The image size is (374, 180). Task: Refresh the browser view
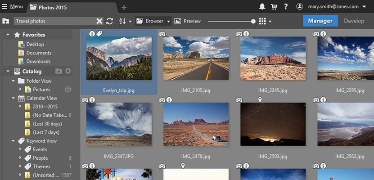click(x=110, y=21)
